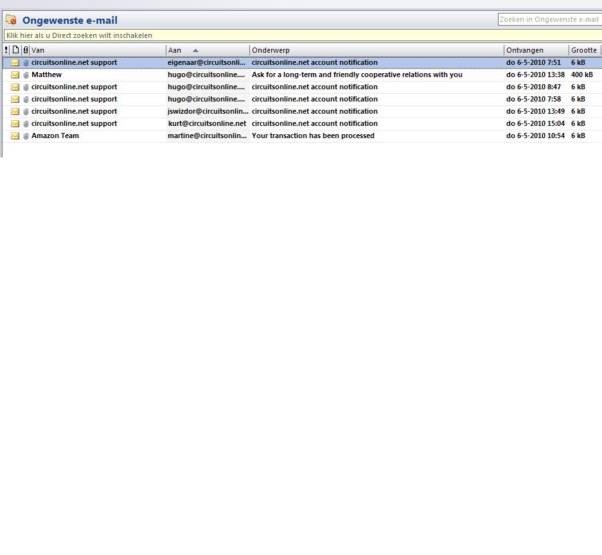This screenshot has height=555, width=602.
Task: Click the envelope icon of Amazon Team email
Action: [x=15, y=136]
